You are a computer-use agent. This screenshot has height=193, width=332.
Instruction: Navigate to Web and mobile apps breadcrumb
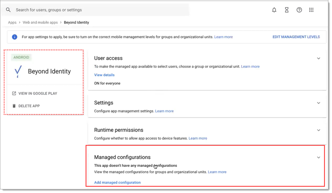pos(40,23)
